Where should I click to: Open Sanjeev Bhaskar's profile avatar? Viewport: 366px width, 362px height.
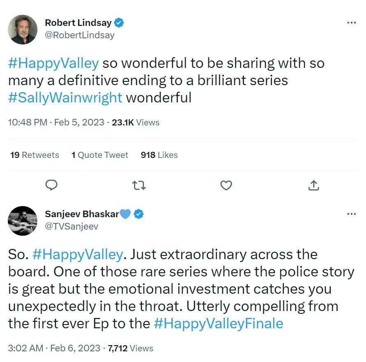[23, 220]
